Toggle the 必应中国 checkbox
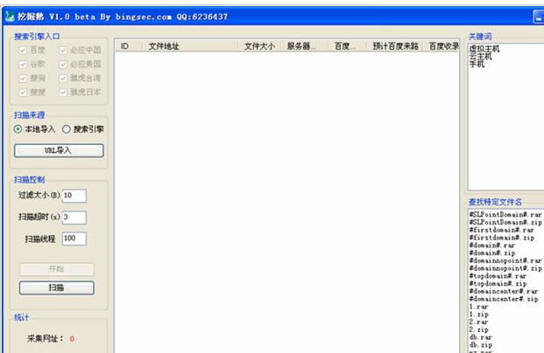This screenshot has height=353, width=544. pyautogui.click(x=63, y=50)
